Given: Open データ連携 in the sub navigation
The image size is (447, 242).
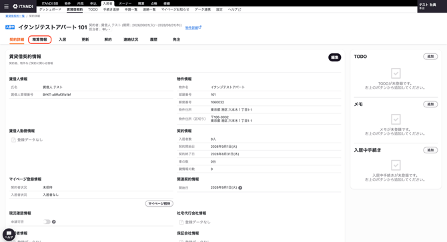Looking at the screenshot, I should coord(203,9).
